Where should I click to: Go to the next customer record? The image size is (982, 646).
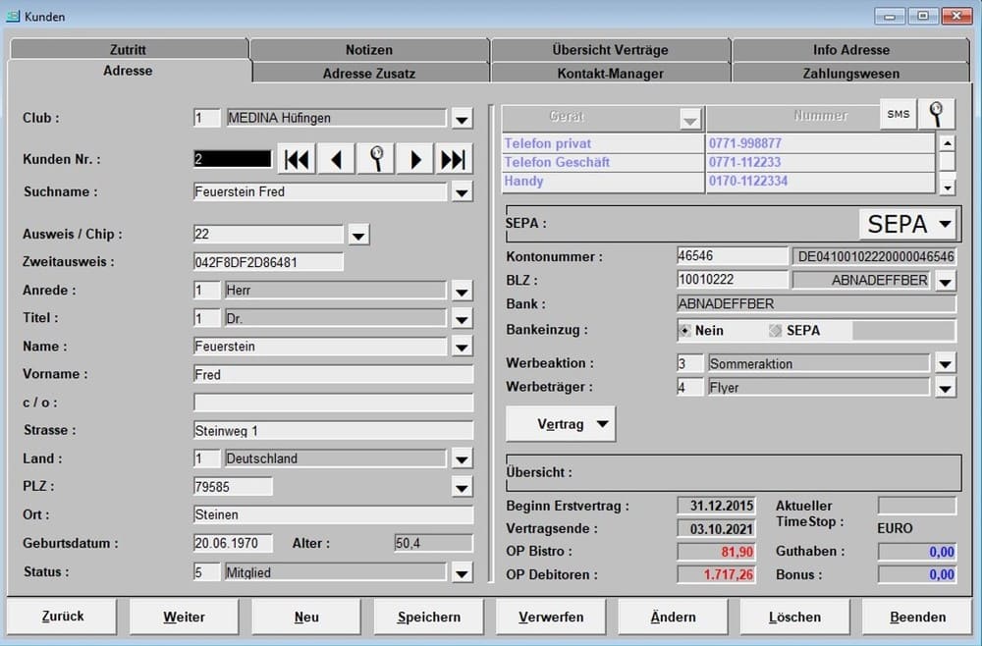(414, 160)
